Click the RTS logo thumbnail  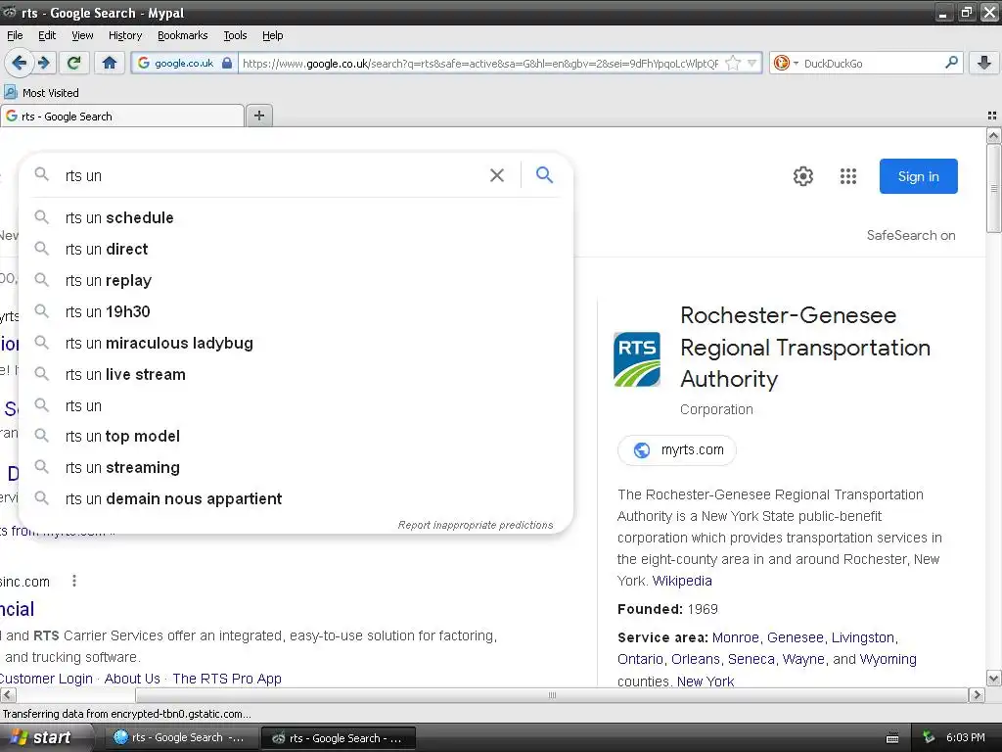[x=636, y=359]
